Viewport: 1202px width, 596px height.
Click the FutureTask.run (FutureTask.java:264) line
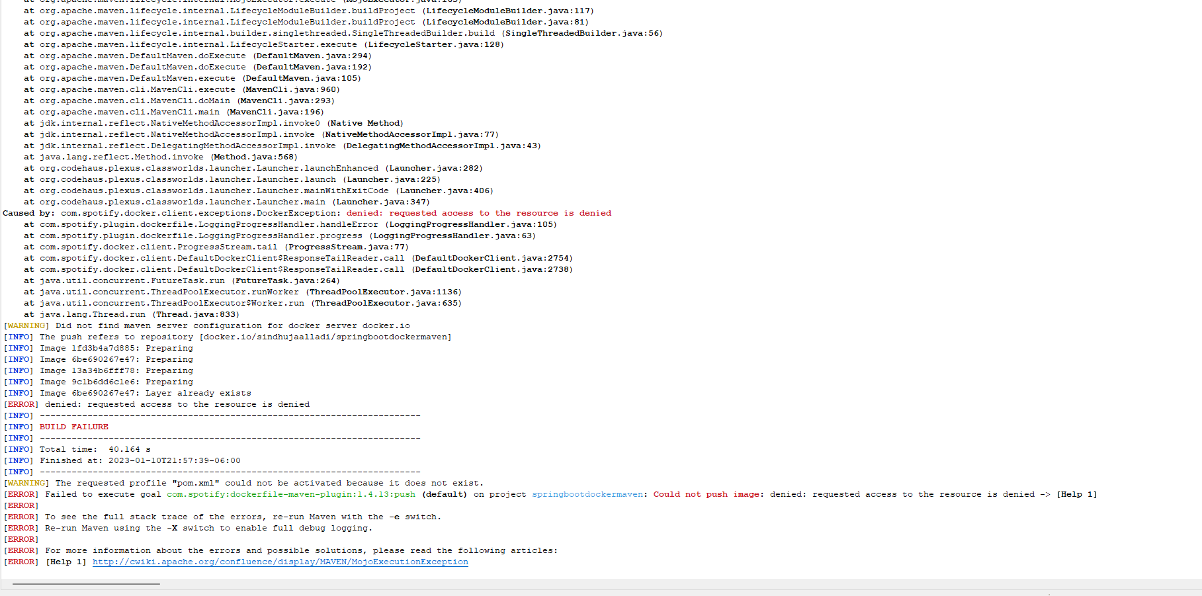pos(181,280)
